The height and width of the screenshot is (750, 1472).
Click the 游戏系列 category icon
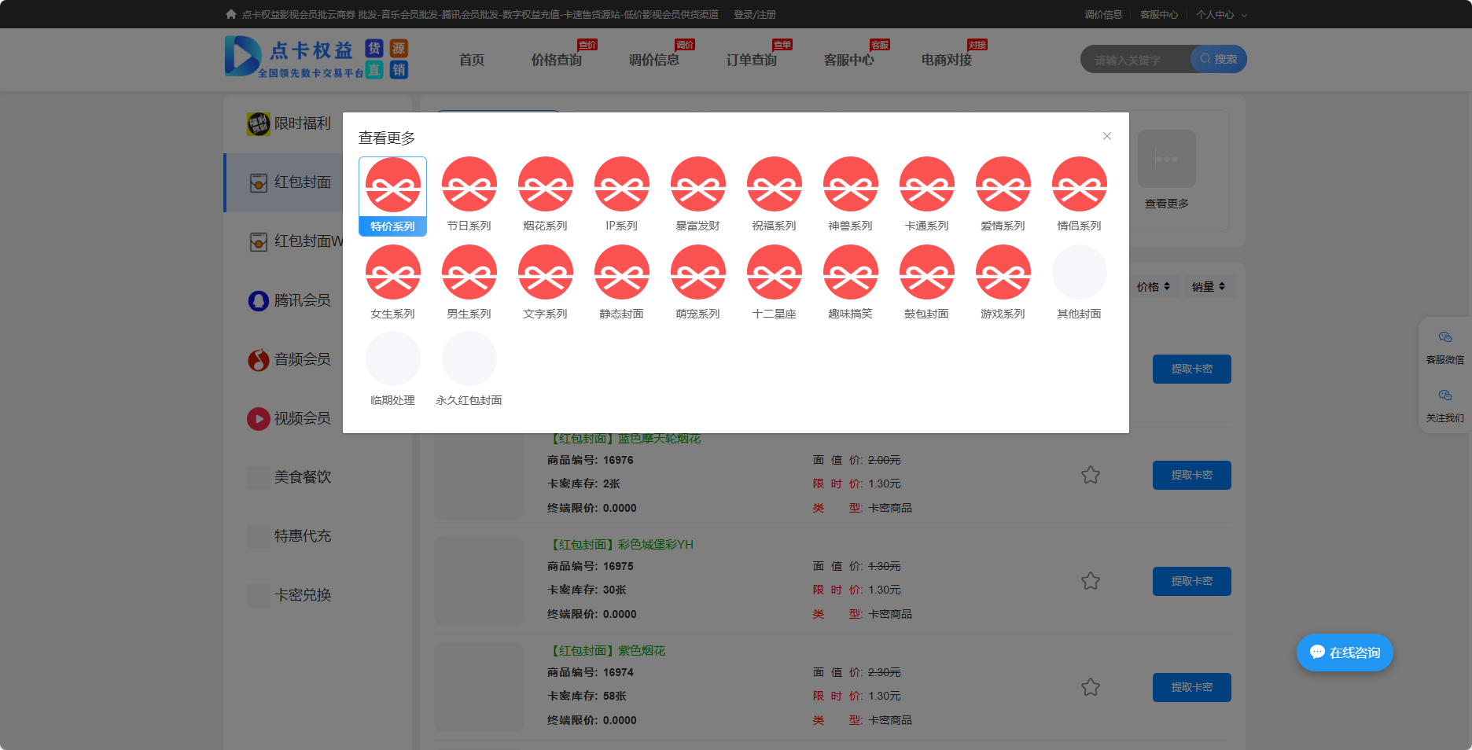(1003, 273)
